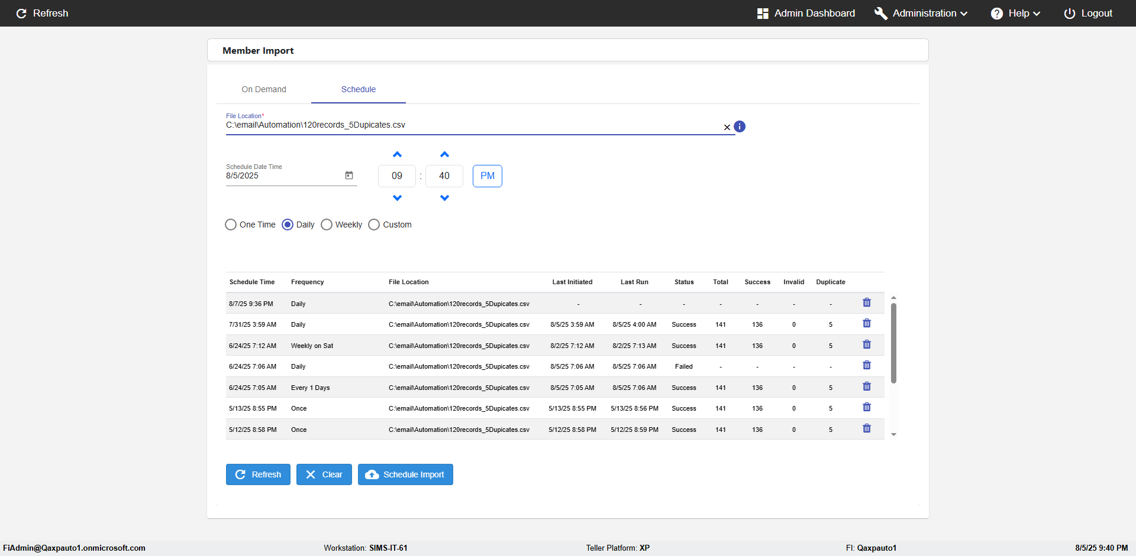Select the One Time frequency option
Screen dimensions: 1136x556
pos(231,225)
